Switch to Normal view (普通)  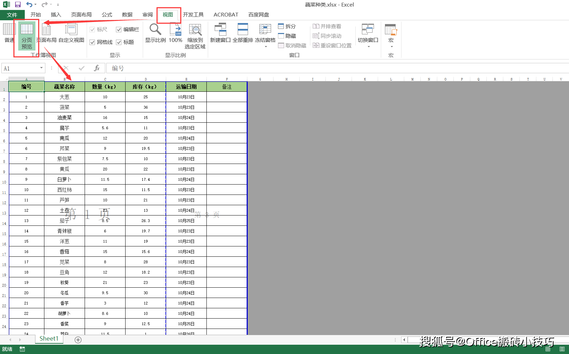(9, 33)
